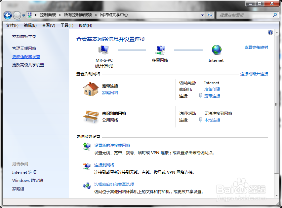
Task: Open recent pages dropdown beside the navigation arrows
Action: 23,16
